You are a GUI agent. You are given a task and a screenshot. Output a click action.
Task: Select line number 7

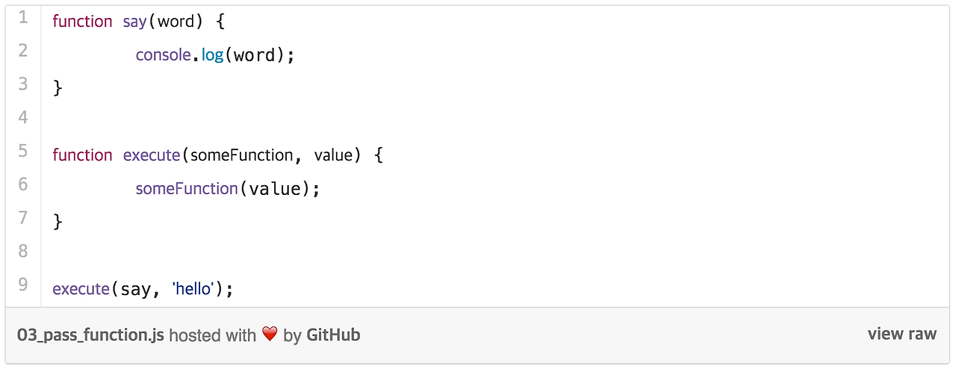click(x=23, y=217)
